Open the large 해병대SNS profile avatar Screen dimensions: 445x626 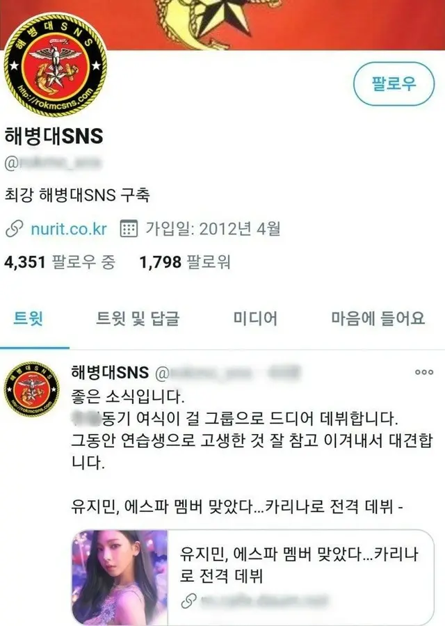click(x=55, y=65)
